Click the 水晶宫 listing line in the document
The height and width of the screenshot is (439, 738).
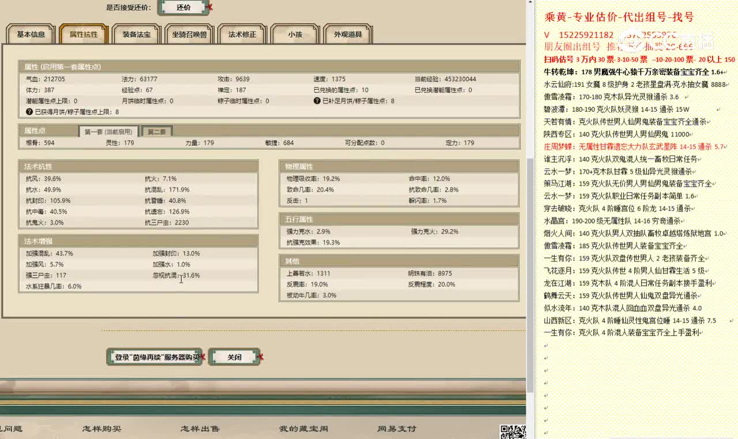click(615, 221)
